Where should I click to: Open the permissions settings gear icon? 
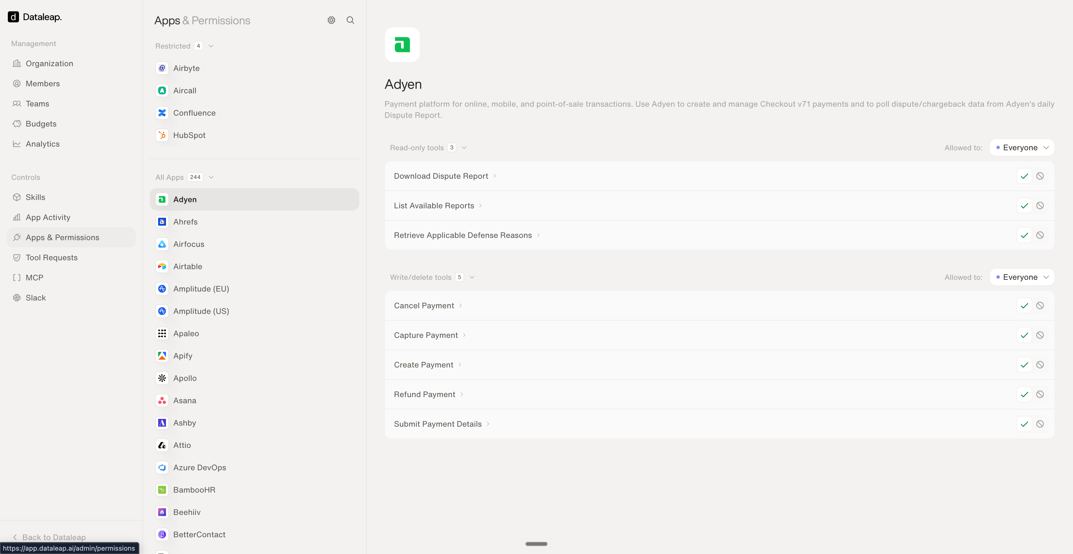tap(331, 20)
